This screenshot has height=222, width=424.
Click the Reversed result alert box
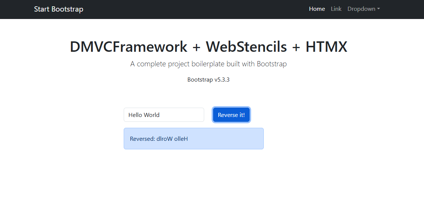(224, 139)
